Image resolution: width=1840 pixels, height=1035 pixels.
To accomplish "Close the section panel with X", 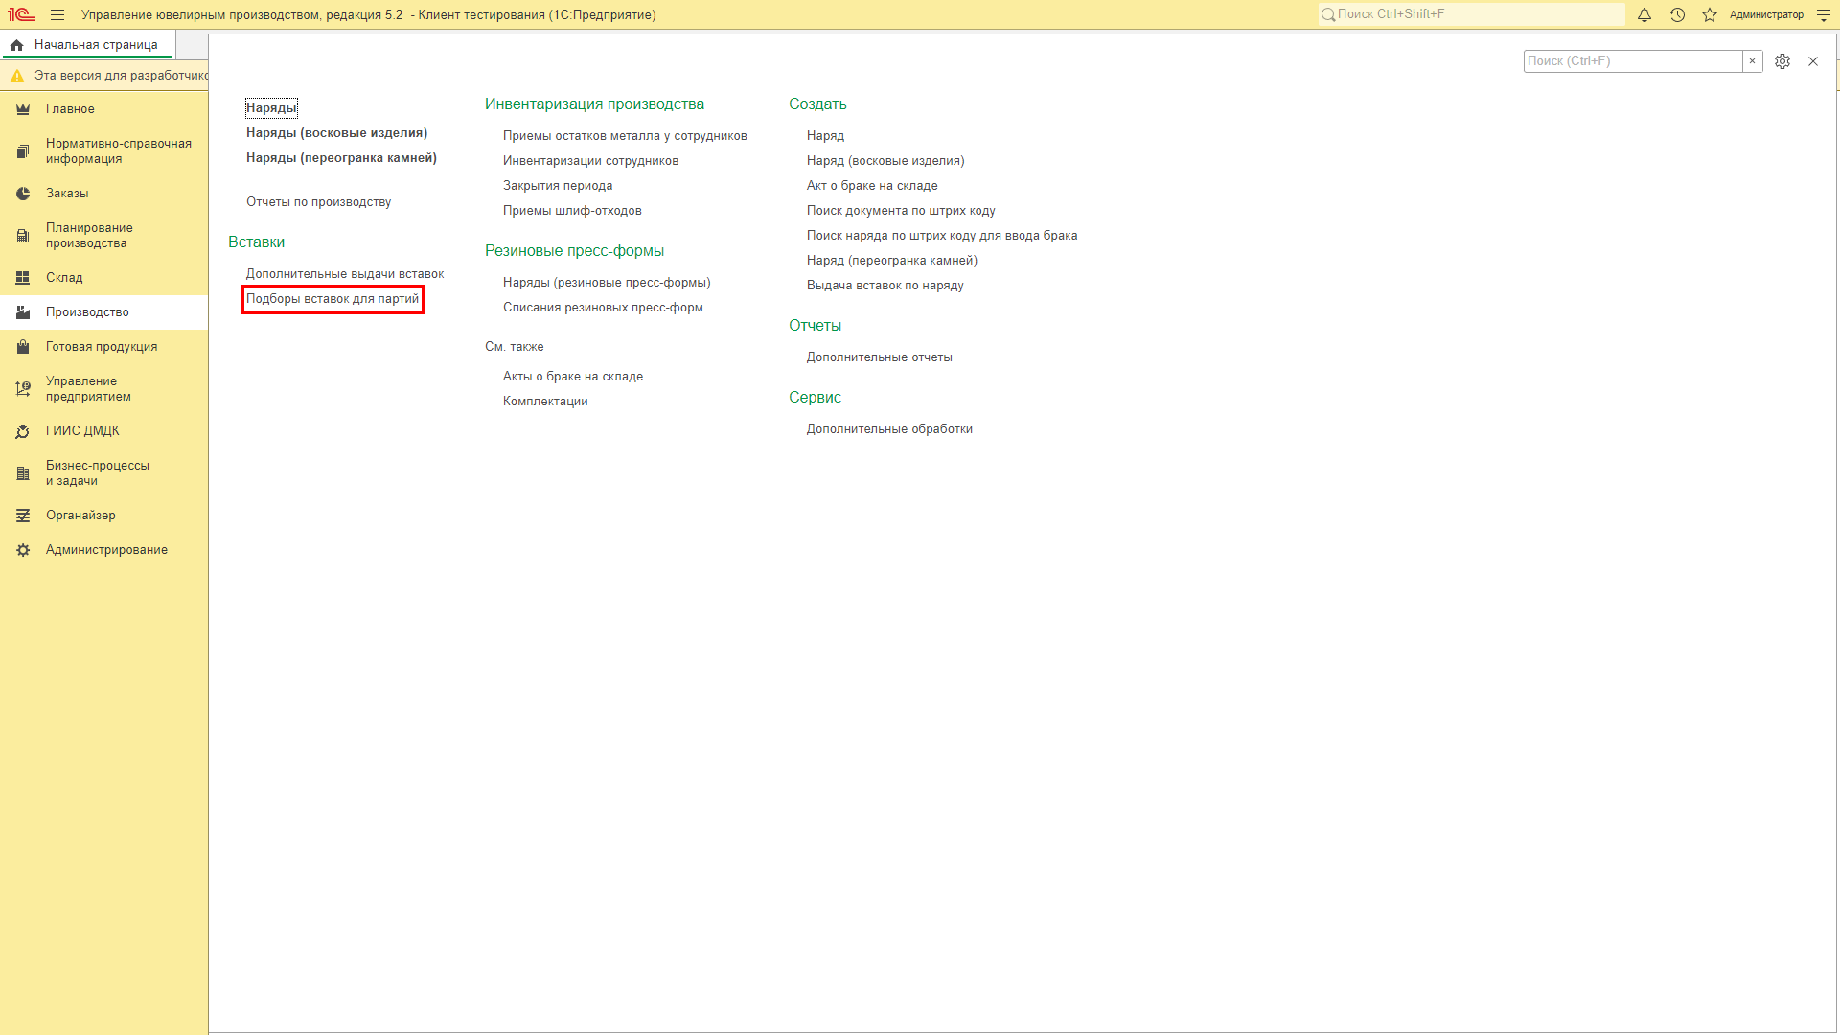I will pyautogui.click(x=1813, y=61).
